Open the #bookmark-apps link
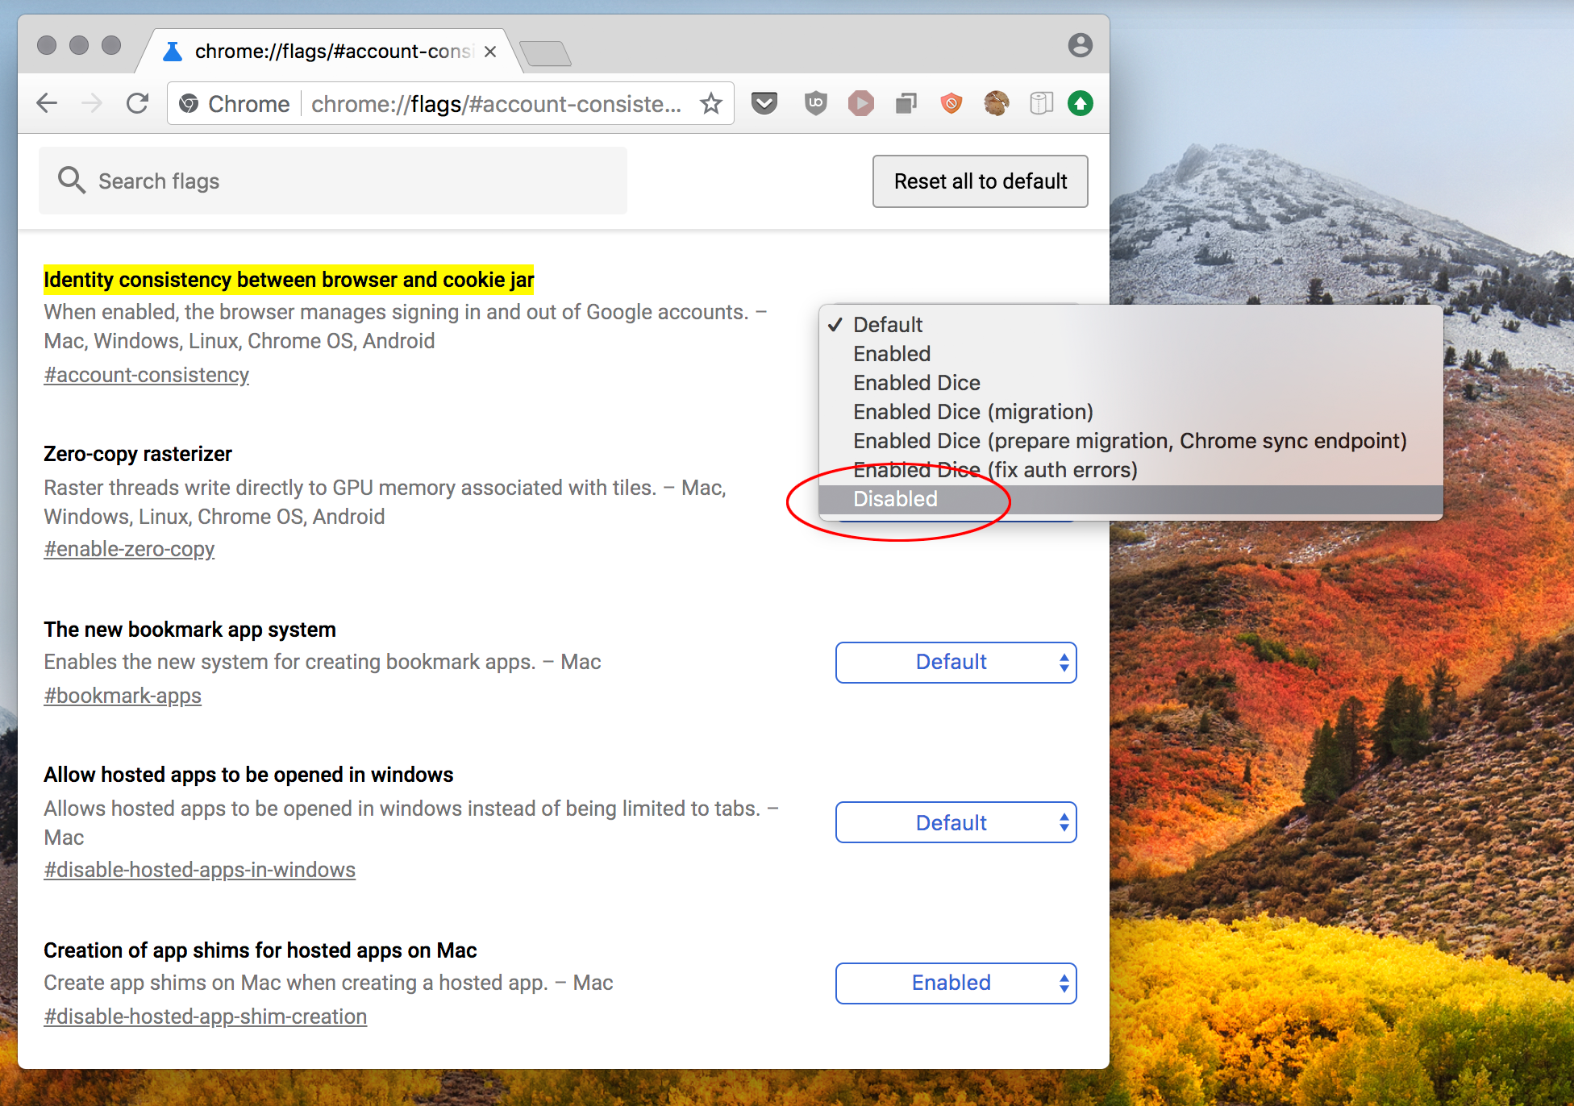1574x1106 pixels. [x=123, y=696]
